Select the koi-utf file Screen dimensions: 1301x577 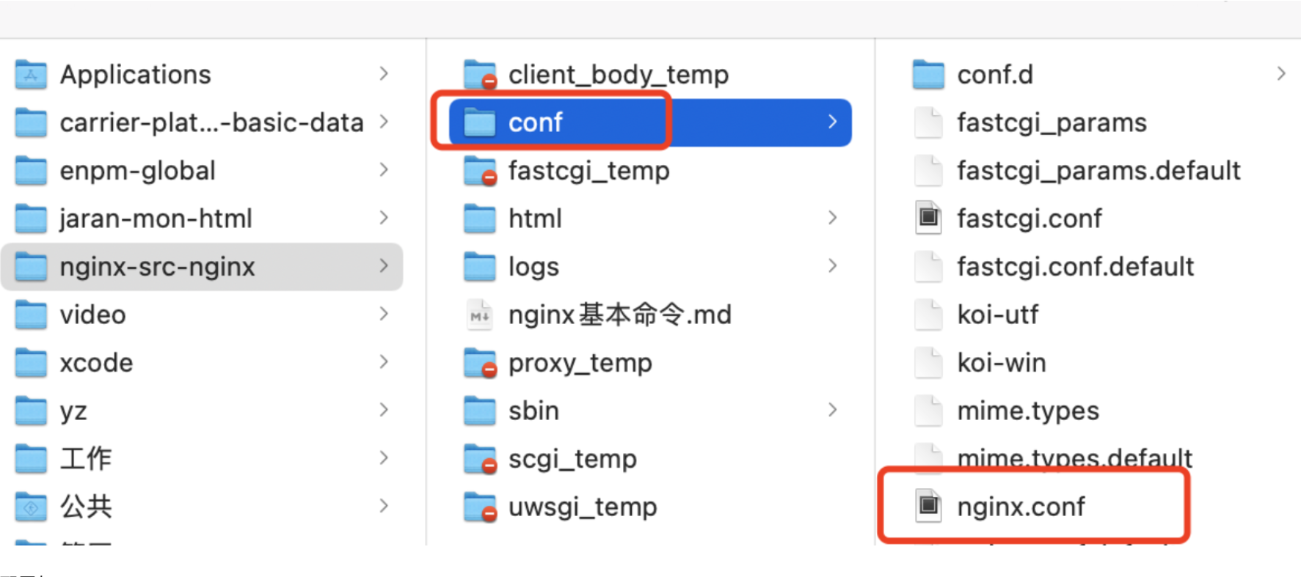pyautogui.click(x=997, y=315)
